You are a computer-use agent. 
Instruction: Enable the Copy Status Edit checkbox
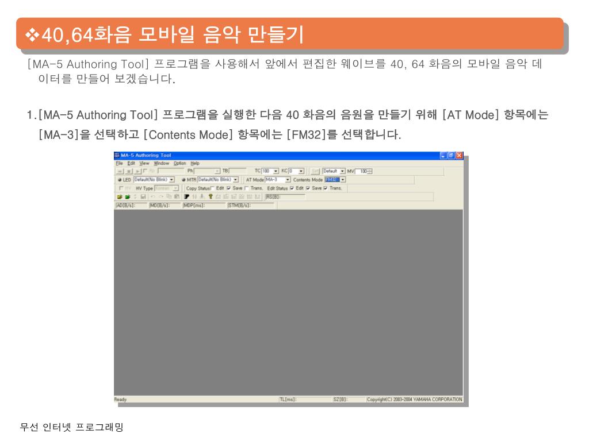point(213,188)
